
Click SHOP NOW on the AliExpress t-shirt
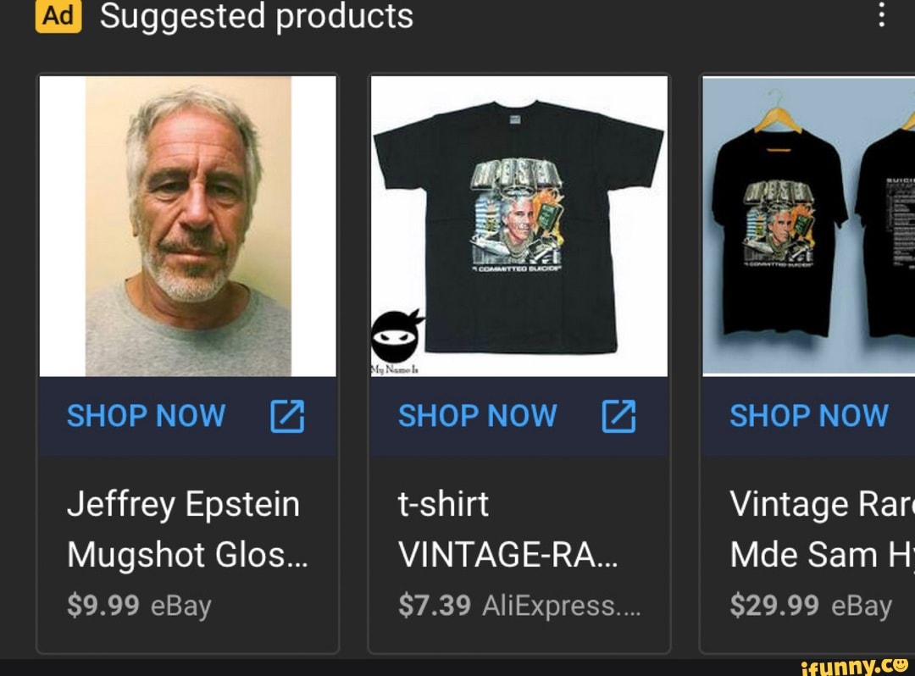point(477,416)
